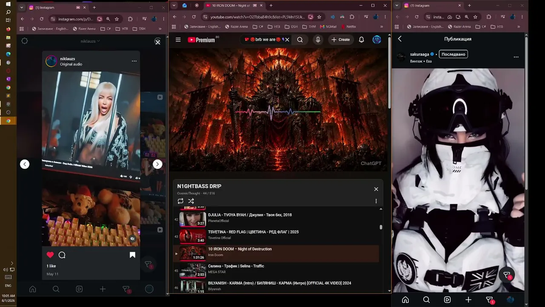
Task: Go to YouTube Premium home logo
Action: coord(201,40)
